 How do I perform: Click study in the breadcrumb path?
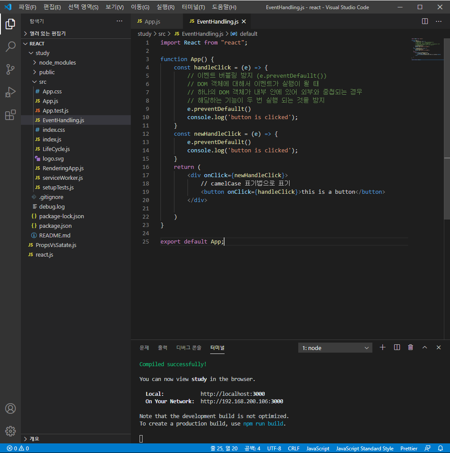point(144,34)
